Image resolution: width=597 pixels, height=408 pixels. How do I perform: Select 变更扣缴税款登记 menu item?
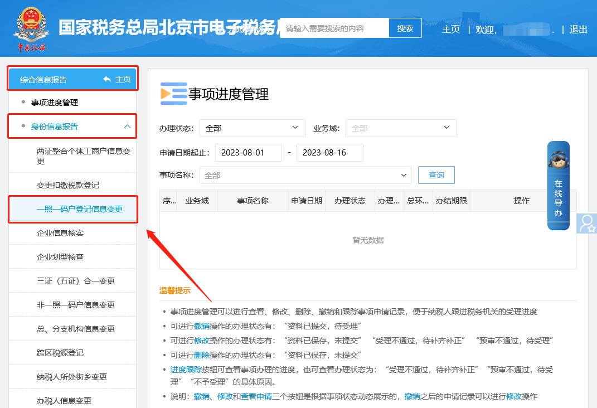click(67, 185)
